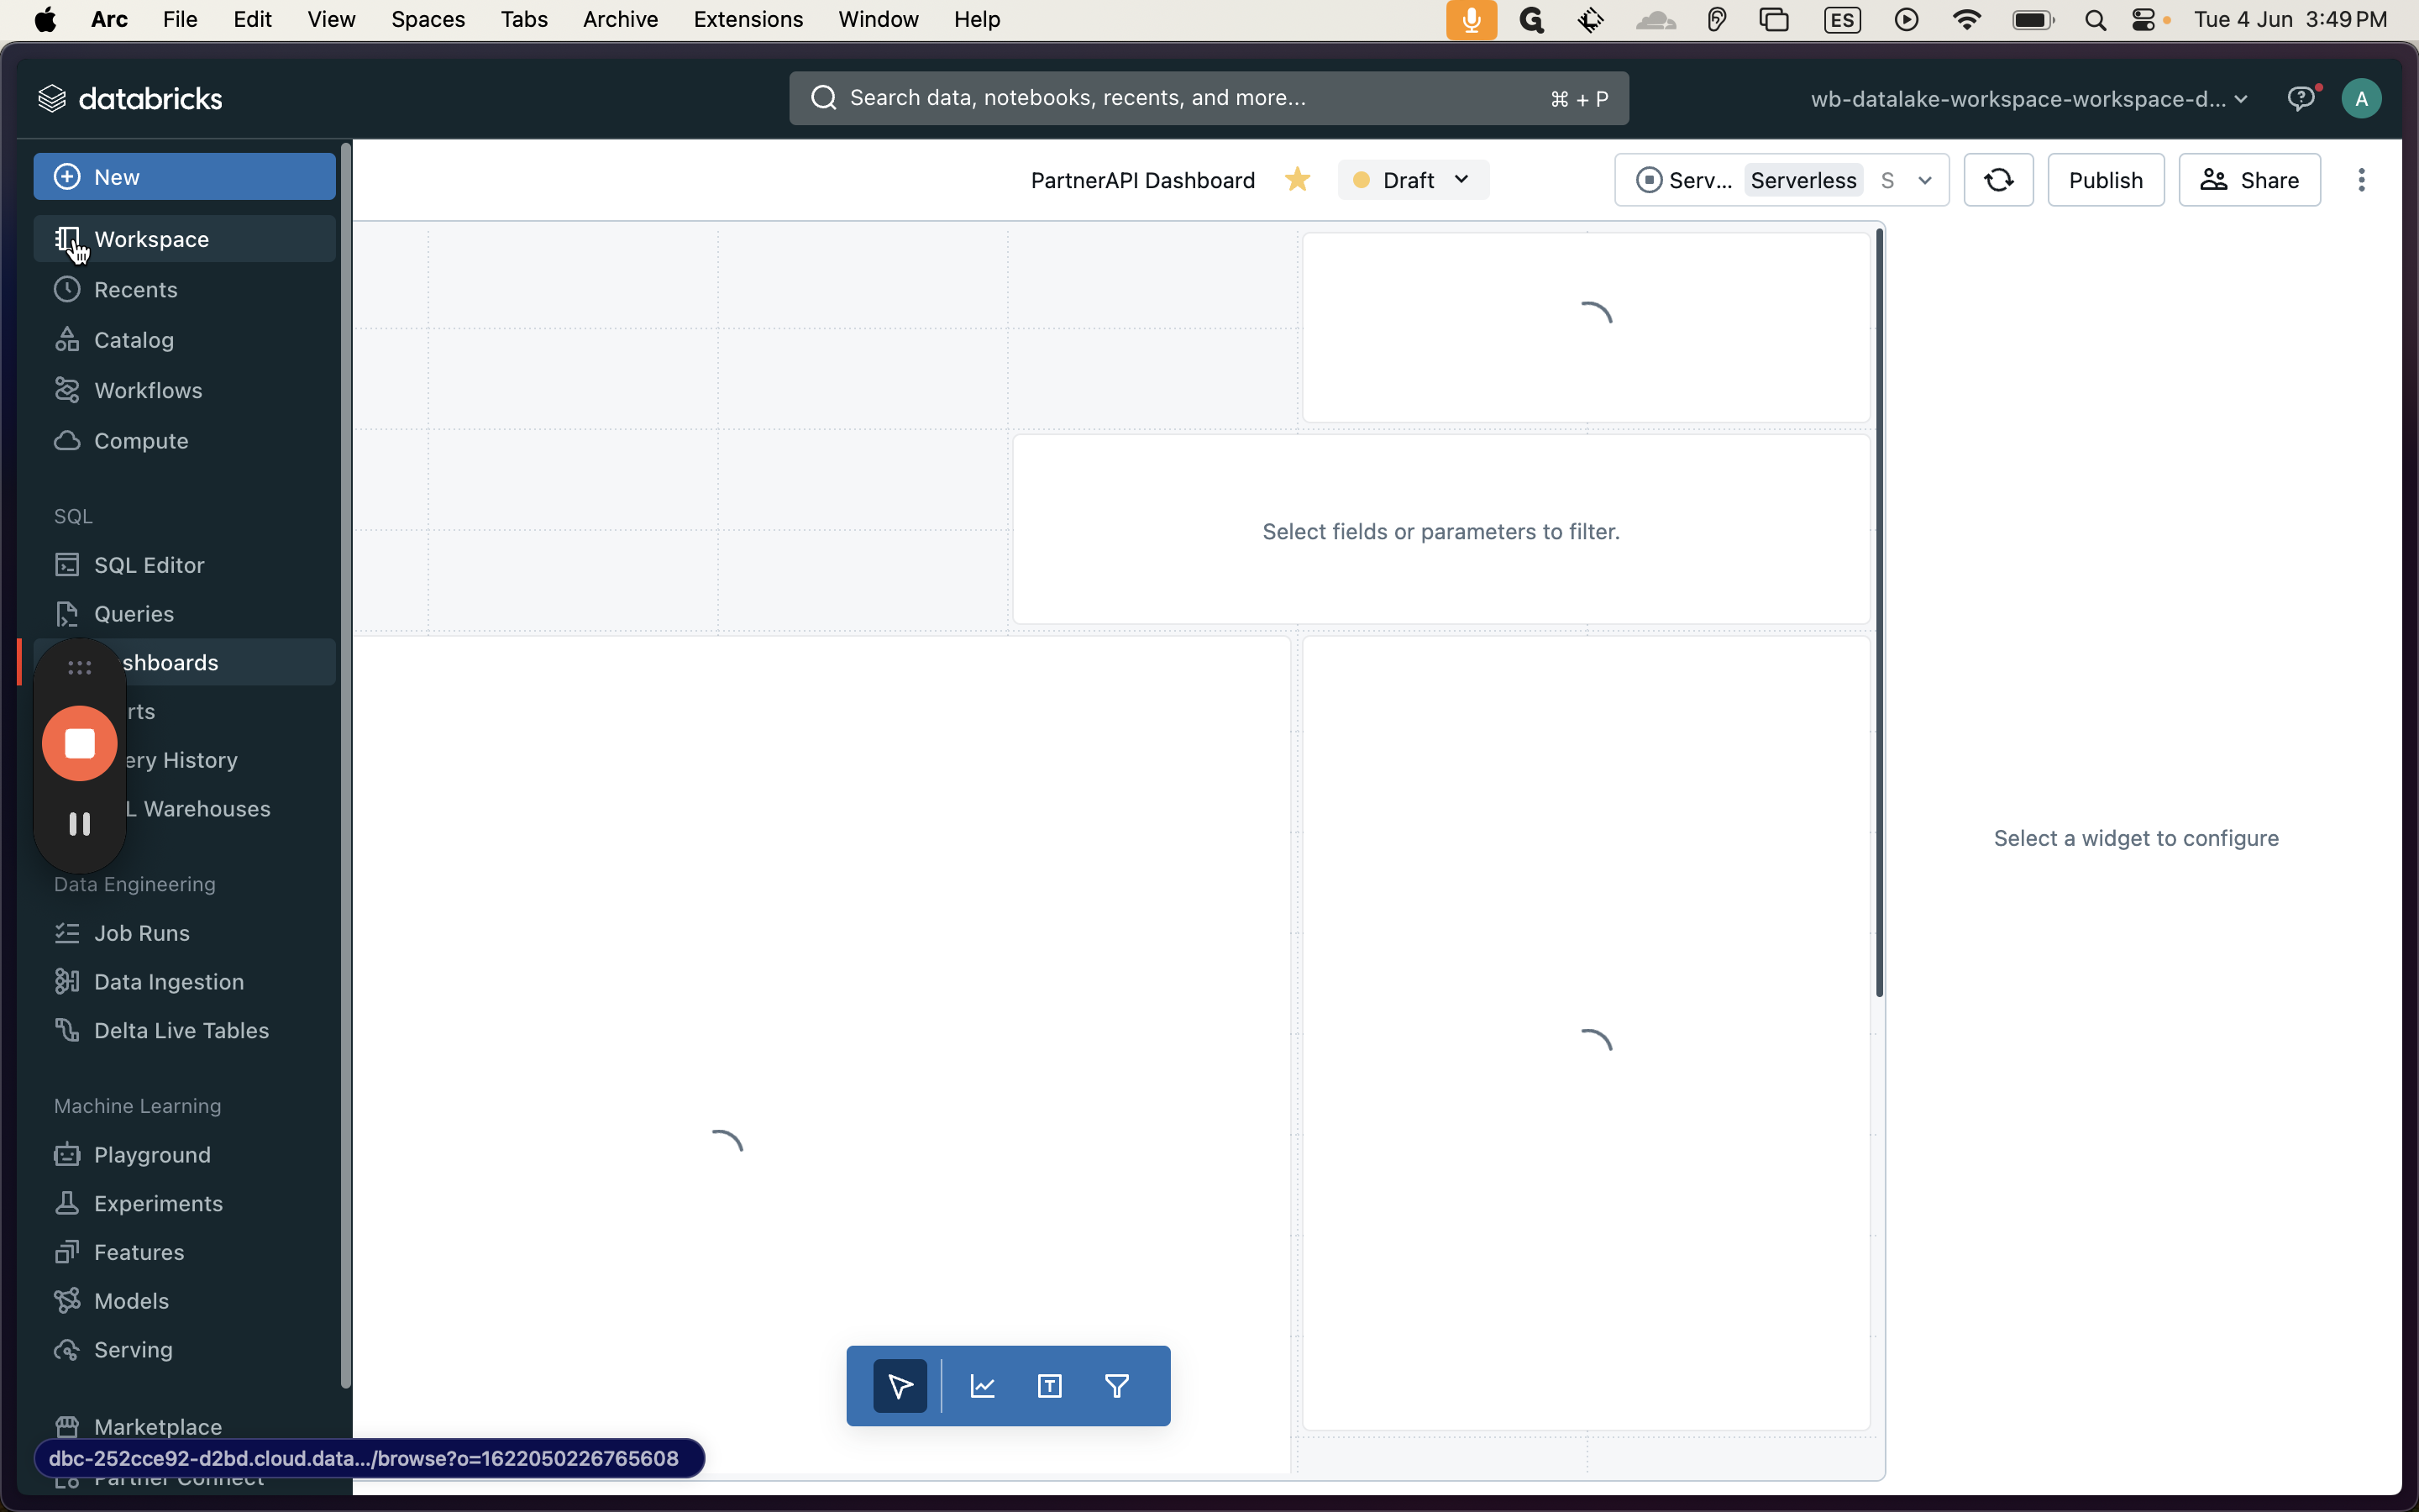
Task: Open the kebab more options menu
Action: [x=2361, y=180]
